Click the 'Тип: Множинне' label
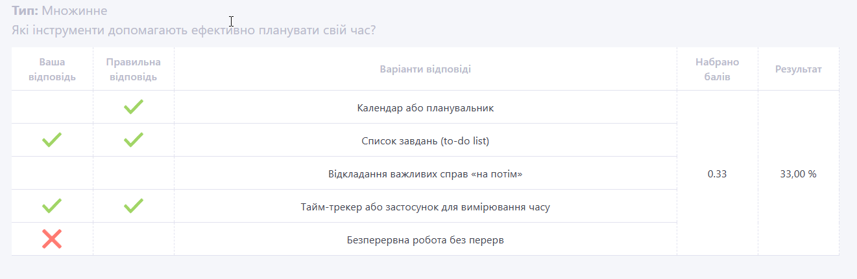857x279 pixels. coord(60,11)
